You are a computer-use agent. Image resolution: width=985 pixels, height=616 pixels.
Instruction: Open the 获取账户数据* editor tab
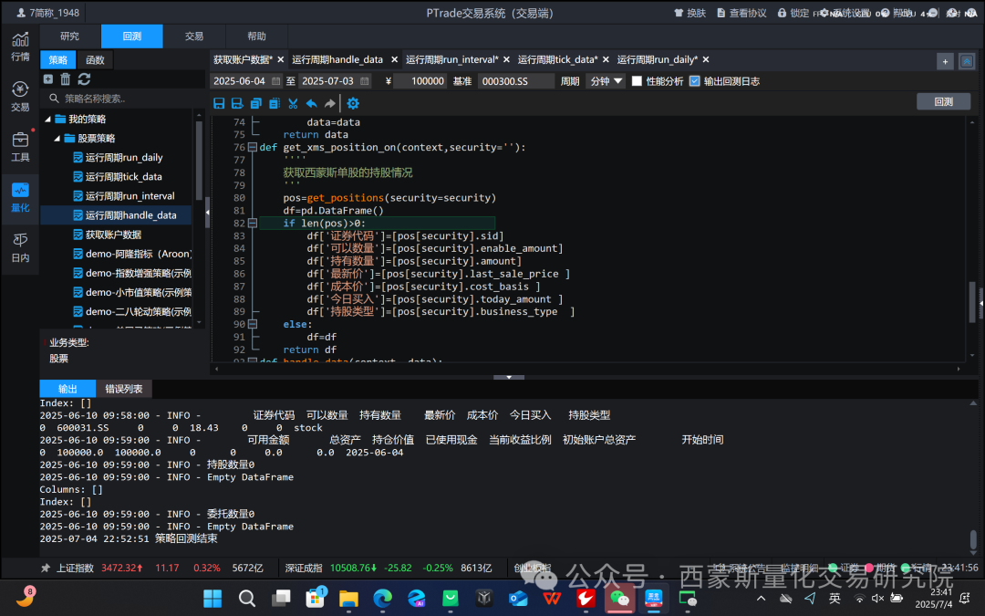(x=244, y=59)
